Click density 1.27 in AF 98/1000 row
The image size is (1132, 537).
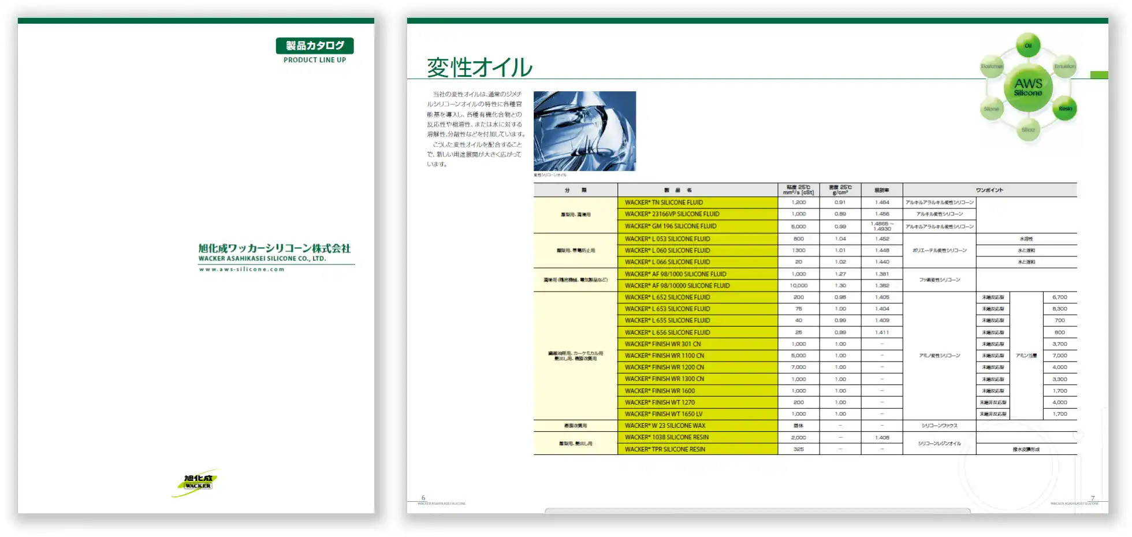(x=840, y=274)
